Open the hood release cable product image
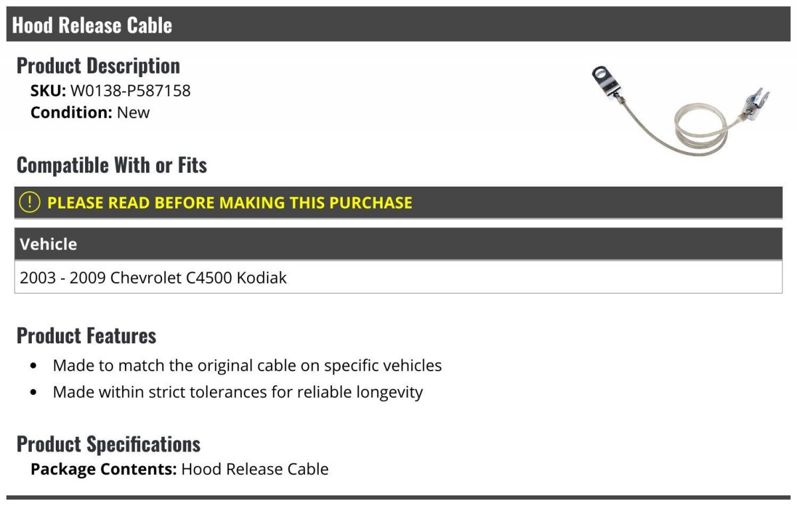Image resolution: width=797 pixels, height=506 pixels. point(681,110)
